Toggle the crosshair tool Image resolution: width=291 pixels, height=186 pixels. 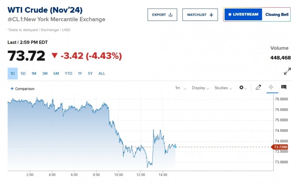point(271,87)
